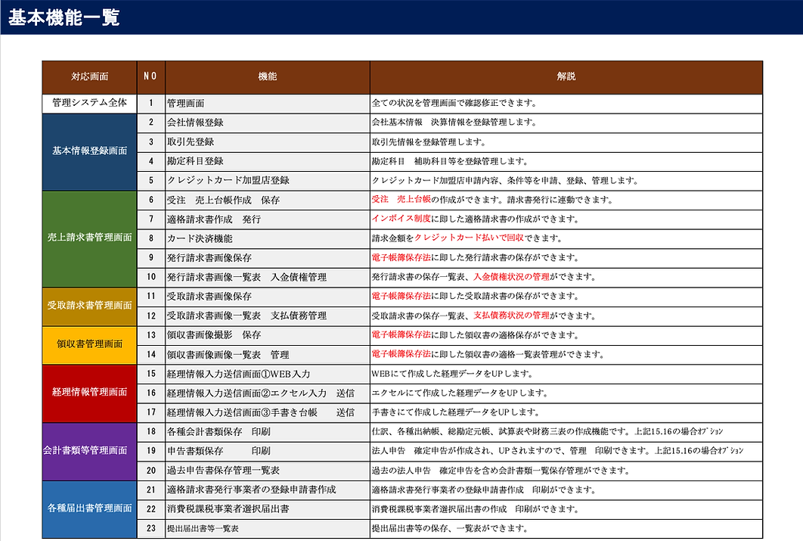Click the 基本機能一覧 page title
The image size is (803, 541).
click(64, 17)
